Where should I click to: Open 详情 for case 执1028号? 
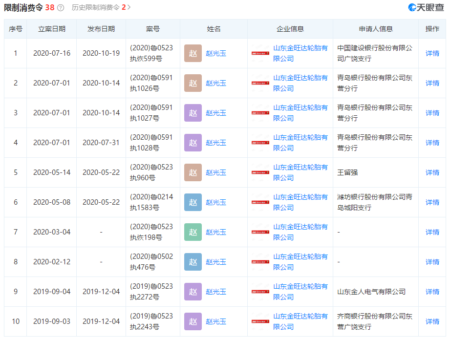(x=432, y=143)
